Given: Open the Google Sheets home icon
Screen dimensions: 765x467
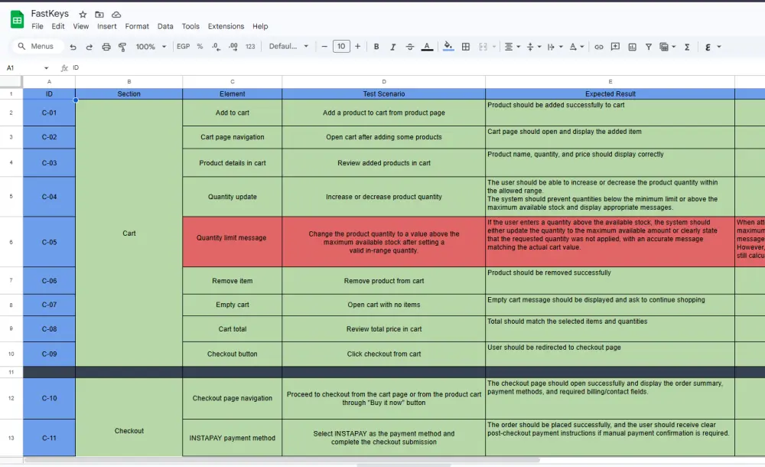Looking at the screenshot, I should coord(17,20).
